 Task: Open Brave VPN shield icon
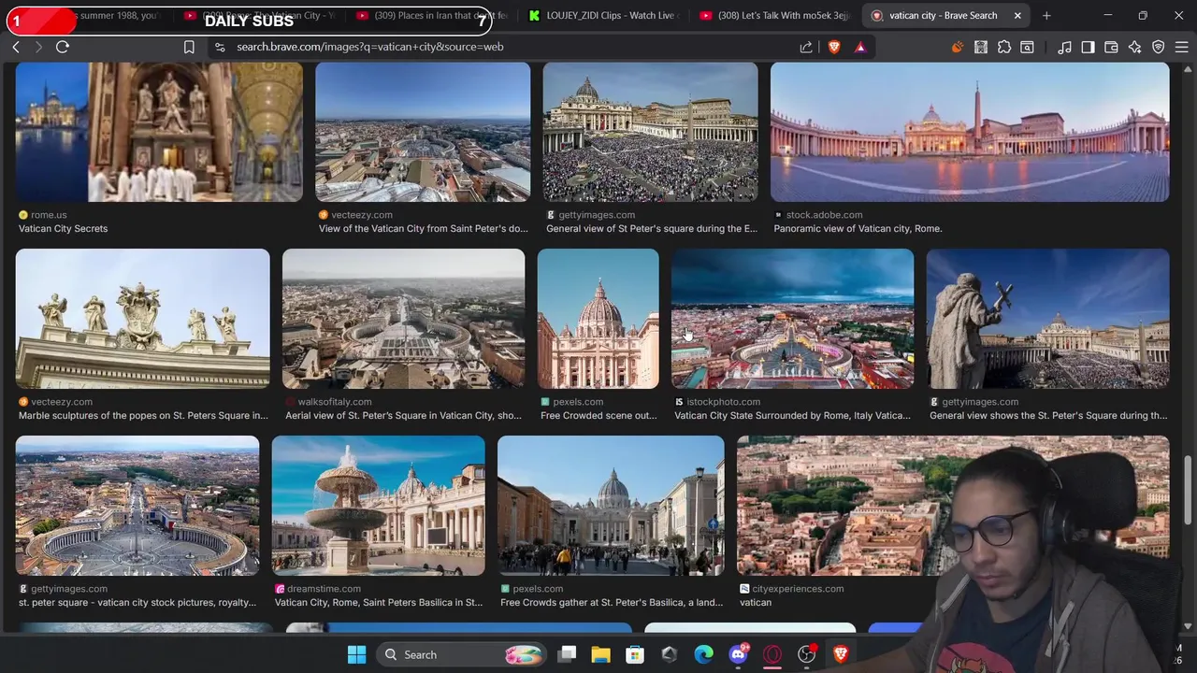point(1158,47)
